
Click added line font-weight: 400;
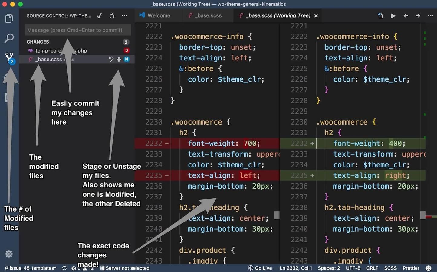pyautogui.click(x=369, y=143)
